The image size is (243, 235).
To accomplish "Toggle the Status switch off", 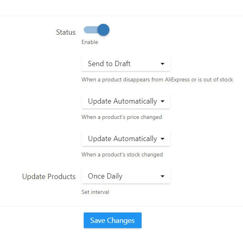I will [96, 30].
